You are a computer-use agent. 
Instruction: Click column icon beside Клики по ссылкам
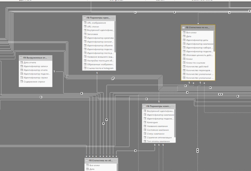click(184, 63)
